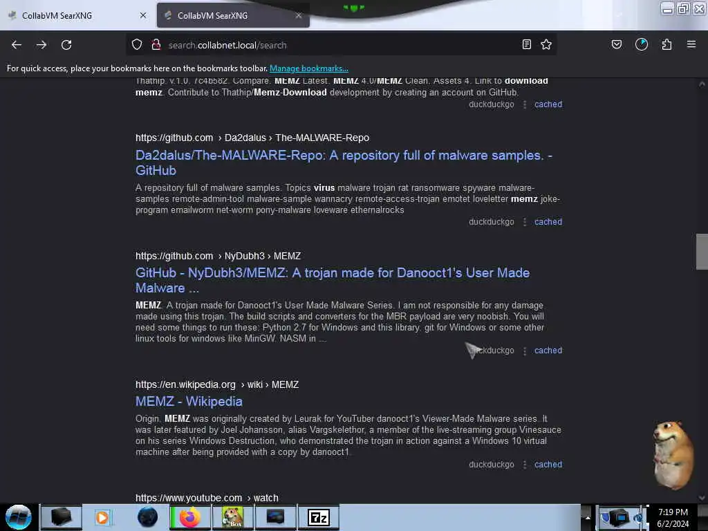Viewport: 708px width, 531px height.
Task: Click the tray computer network icon
Action: tap(620, 517)
